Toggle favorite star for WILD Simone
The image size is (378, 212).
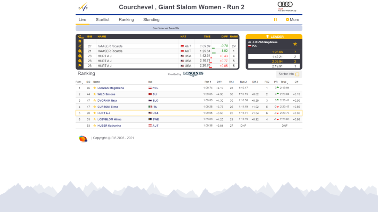click(94, 94)
